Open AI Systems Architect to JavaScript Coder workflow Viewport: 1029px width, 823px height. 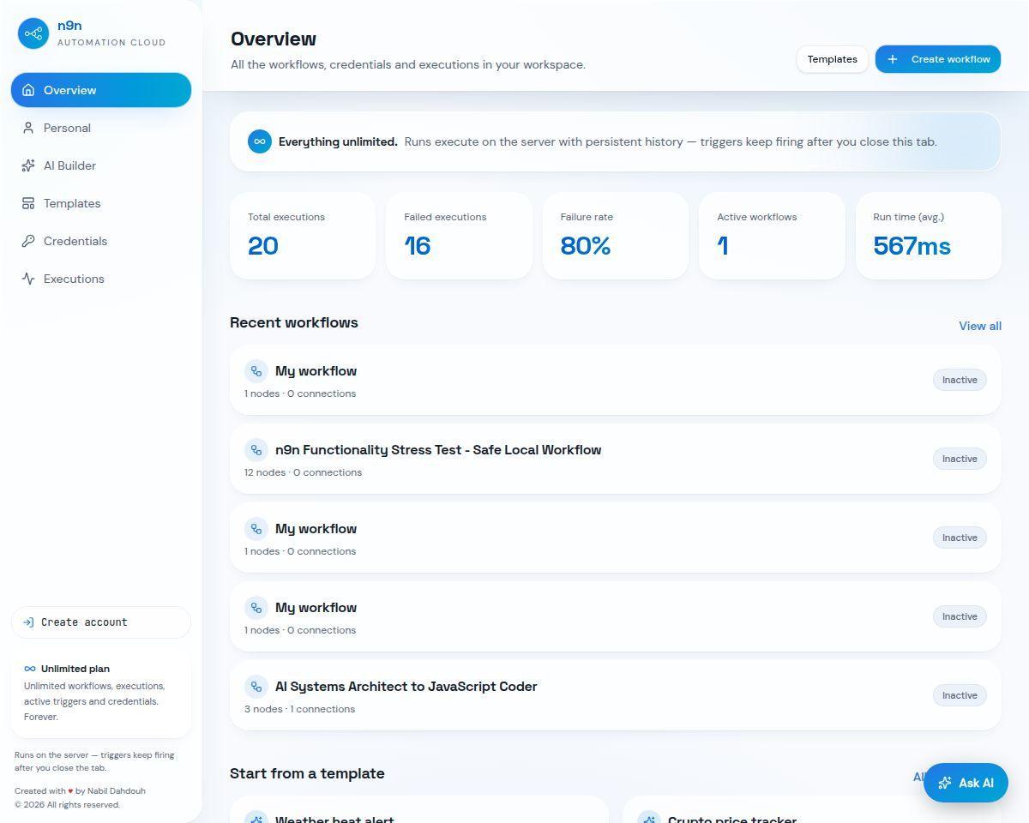[x=616, y=695]
